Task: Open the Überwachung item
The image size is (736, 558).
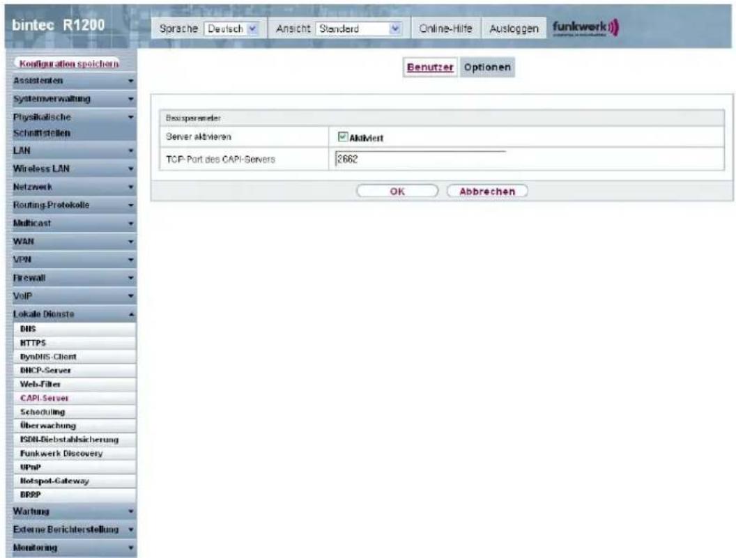Action: [75, 426]
